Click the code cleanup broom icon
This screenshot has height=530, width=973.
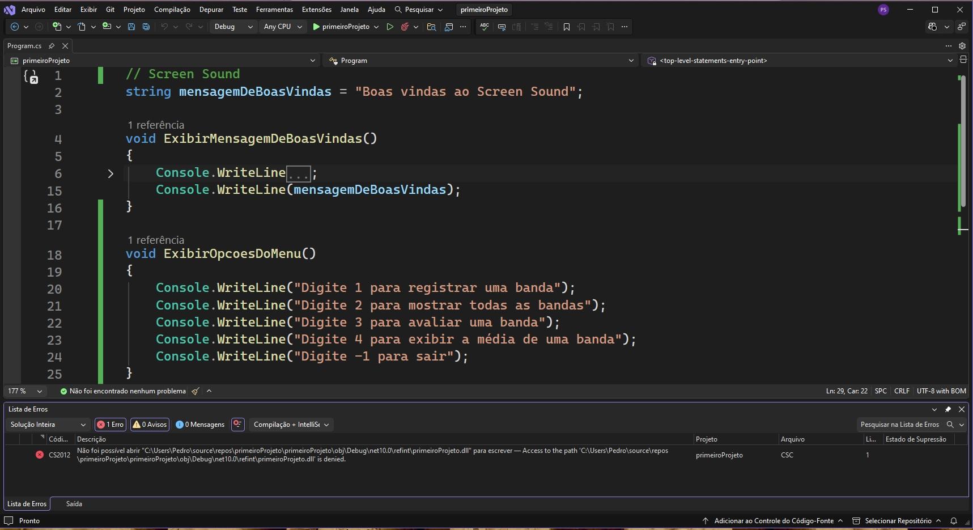coord(196,391)
